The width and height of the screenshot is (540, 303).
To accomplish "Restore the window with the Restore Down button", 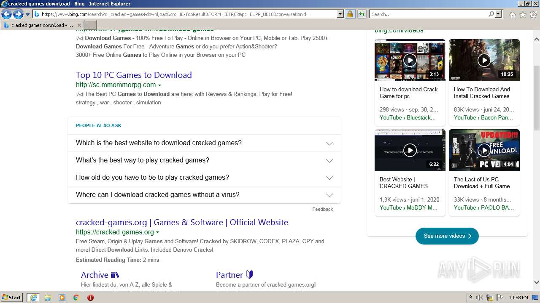I will coord(528,3).
